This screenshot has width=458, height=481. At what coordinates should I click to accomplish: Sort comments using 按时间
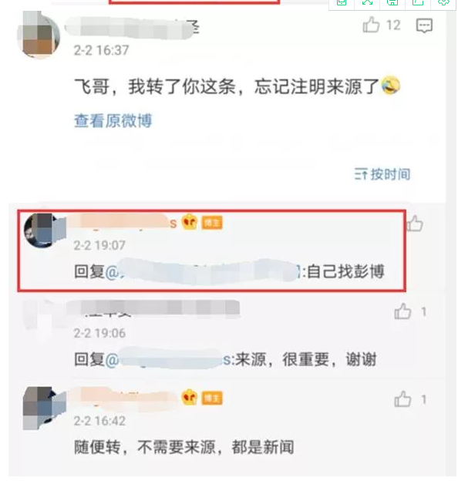(382, 174)
